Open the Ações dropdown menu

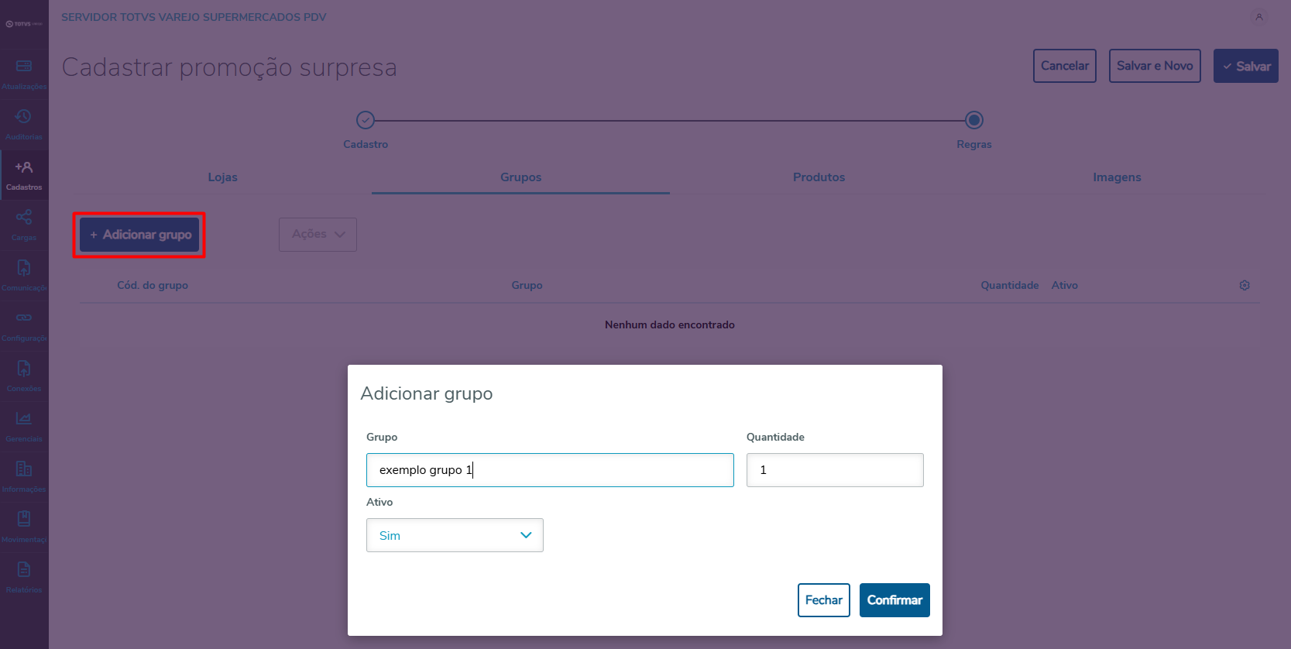click(x=318, y=235)
